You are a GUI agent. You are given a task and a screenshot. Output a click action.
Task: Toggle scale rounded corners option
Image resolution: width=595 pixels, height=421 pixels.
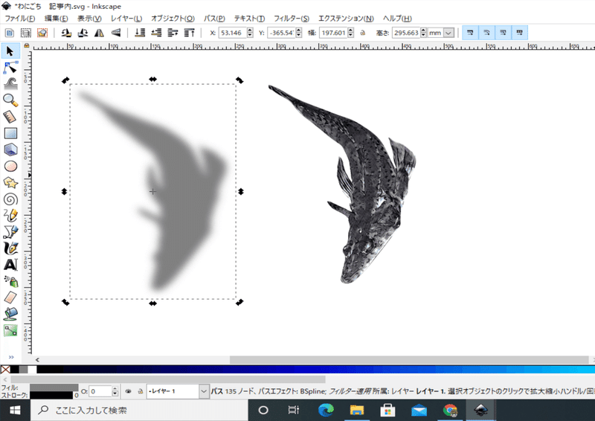click(x=487, y=33)
